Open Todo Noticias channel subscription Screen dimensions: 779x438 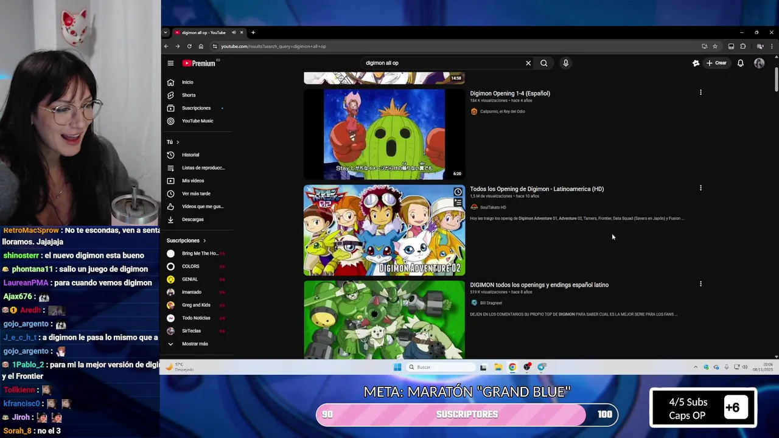tap(197, 318)
